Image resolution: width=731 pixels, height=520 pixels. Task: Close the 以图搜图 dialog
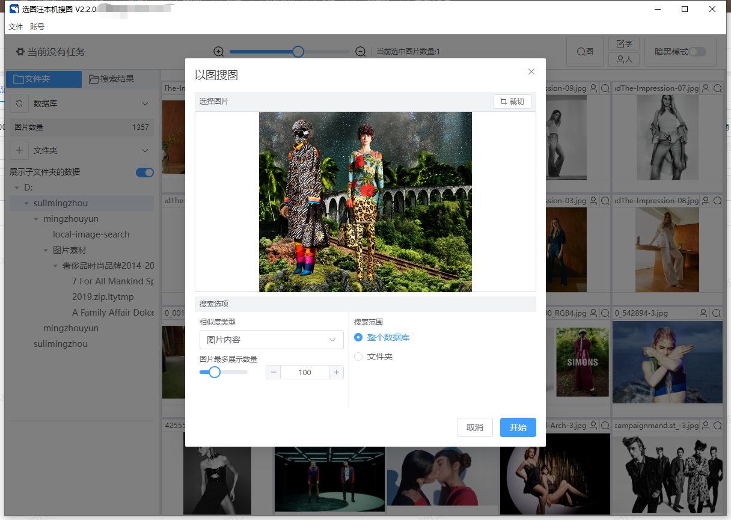click(531, 72)
